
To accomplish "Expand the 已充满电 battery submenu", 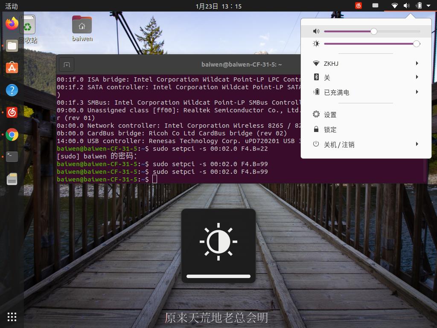I will pyautogui.click(x=417, y=92).
